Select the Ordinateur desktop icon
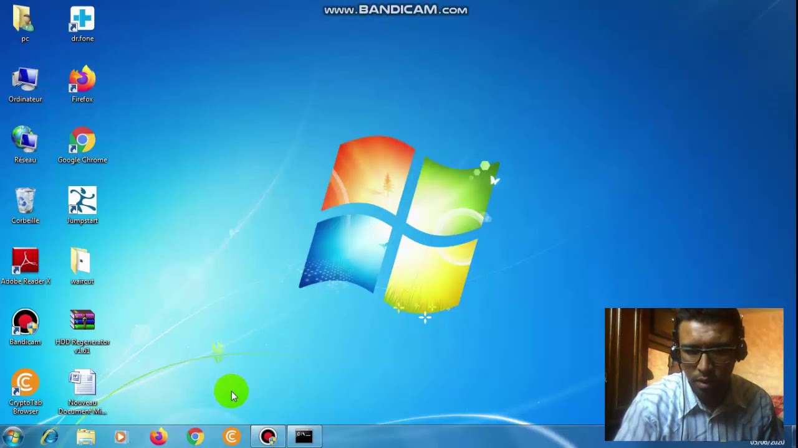The image size is (798, 448). 25,85
